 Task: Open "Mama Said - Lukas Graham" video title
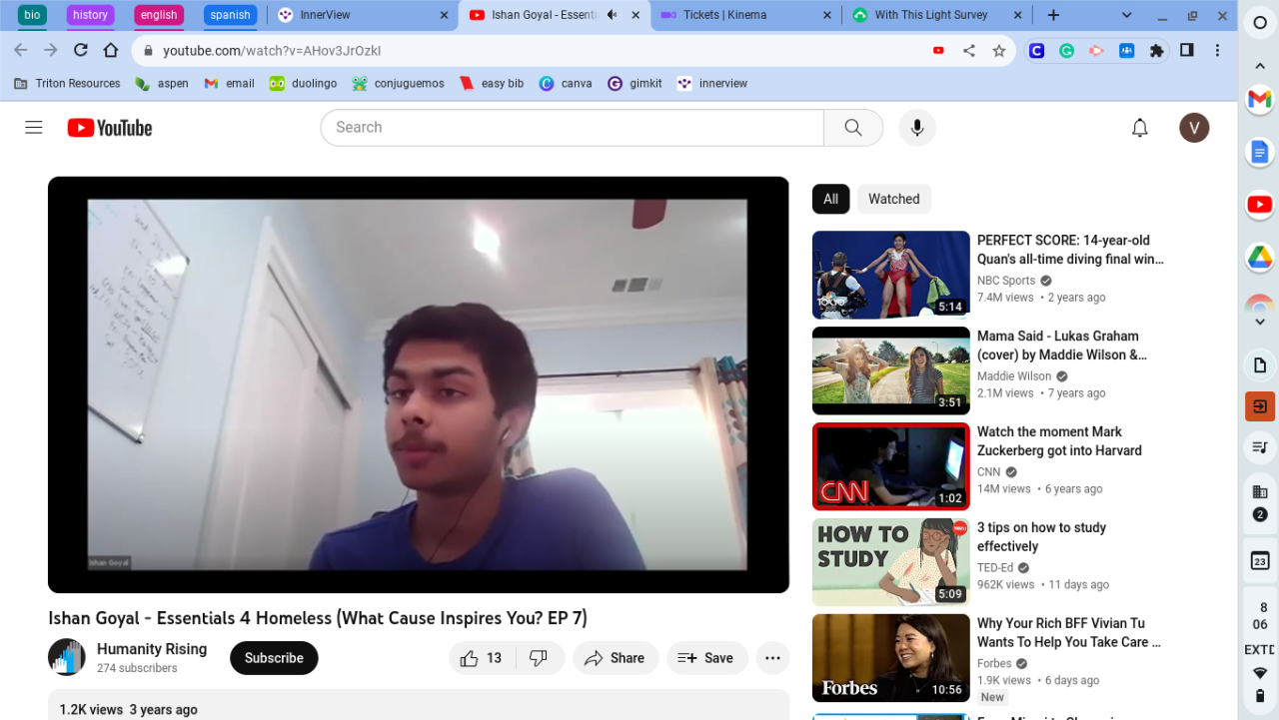(x=1062, y=346)
